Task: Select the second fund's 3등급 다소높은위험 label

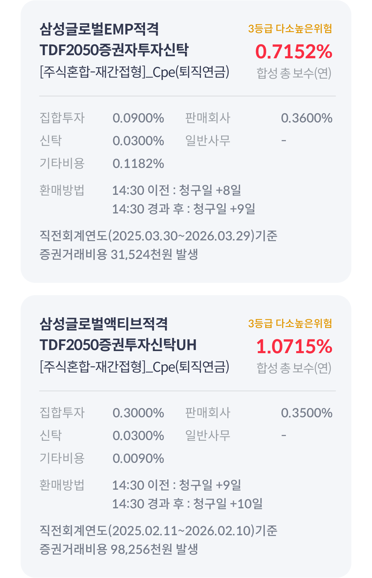Action: [x=290, y=323]
